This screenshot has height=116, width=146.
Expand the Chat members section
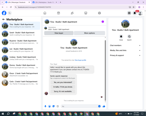point(125,46)
